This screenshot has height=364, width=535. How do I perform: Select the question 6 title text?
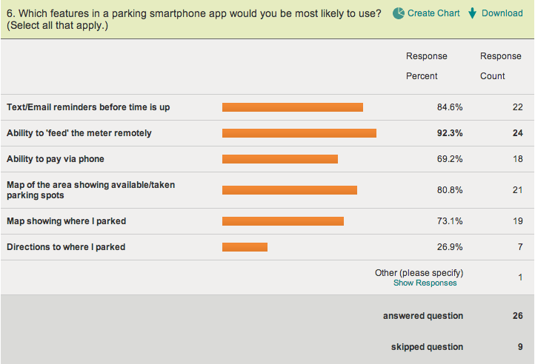click(194, 19)
